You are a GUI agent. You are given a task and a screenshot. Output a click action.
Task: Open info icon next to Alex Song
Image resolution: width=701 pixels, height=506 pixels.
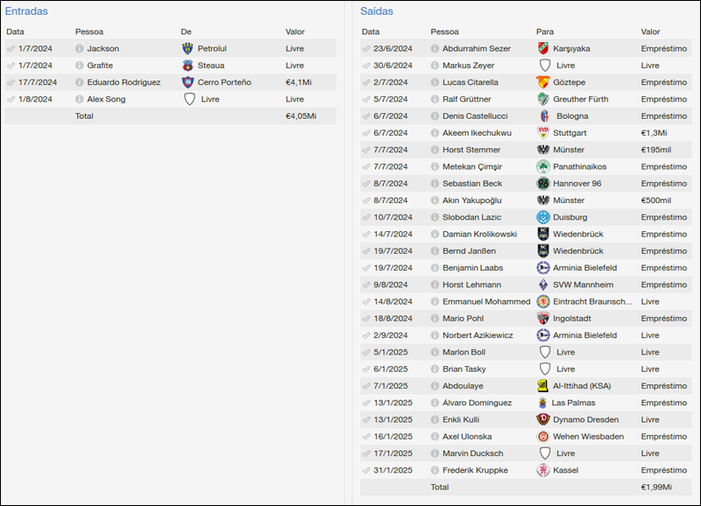coord(80,100)
